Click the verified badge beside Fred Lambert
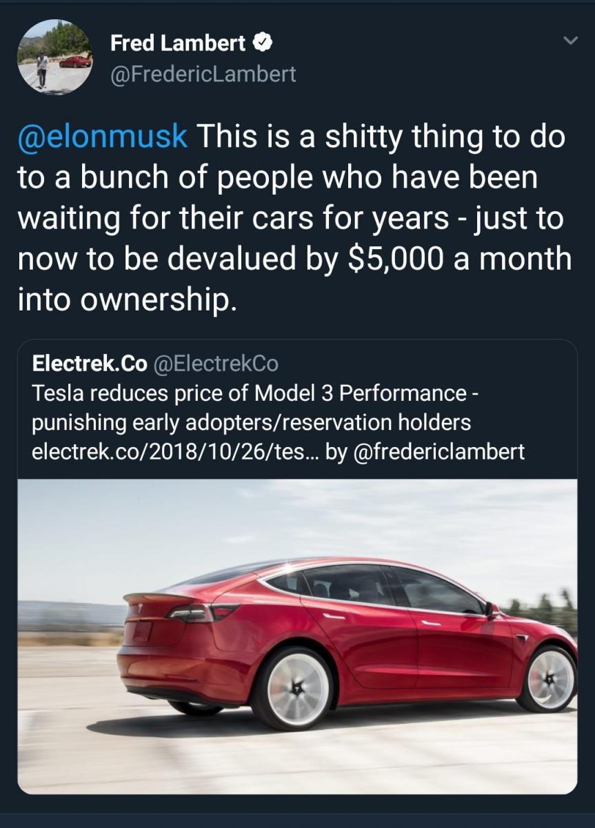Screen dimensions: 595x828 pyautogui.click(x=262, y=43)
